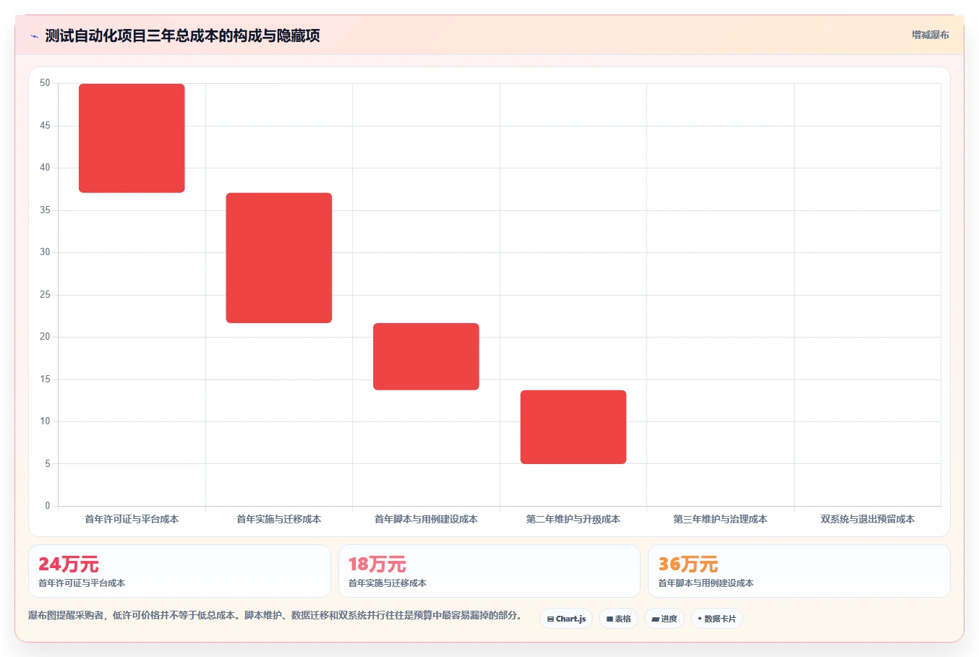979x657 pixels.
Task: Click x-axis label 首年许可证与平台成本
Action: pos(132,519)
